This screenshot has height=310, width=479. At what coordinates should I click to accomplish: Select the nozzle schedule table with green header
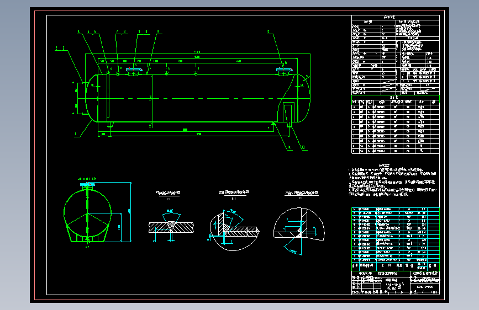point(395,125)
